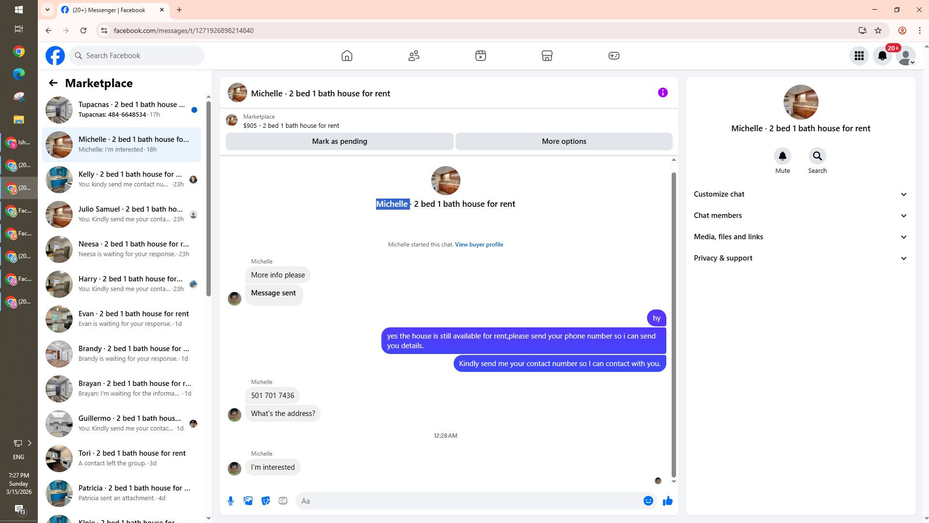Choose a GIF
The height and width of the screenshot is (523, 929).
[x=283, y=501]
